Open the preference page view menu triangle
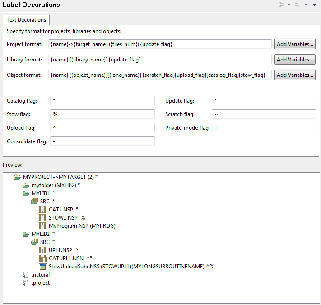Image resolution: width=321 pixels, height=305 pixels. [314, 5]
